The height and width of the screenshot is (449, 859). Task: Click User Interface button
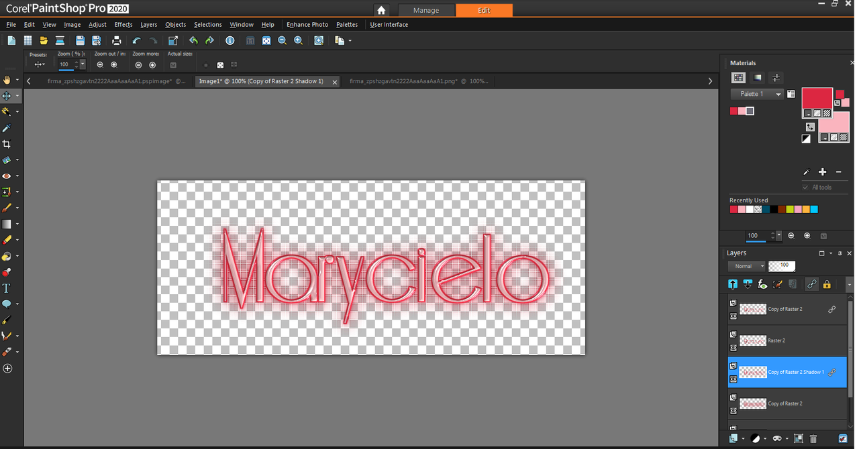click(389, 25)
